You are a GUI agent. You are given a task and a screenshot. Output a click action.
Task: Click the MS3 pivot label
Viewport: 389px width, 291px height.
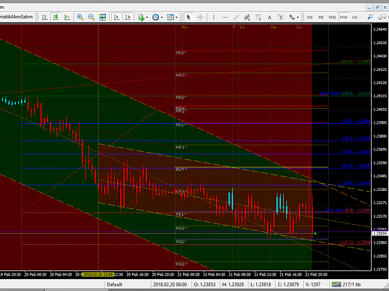tap(181, 264)
